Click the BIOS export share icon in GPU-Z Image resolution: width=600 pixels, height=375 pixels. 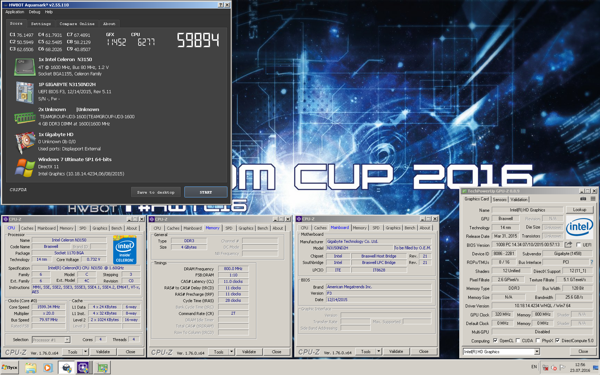pyautogui.click(x=568, y=245)
